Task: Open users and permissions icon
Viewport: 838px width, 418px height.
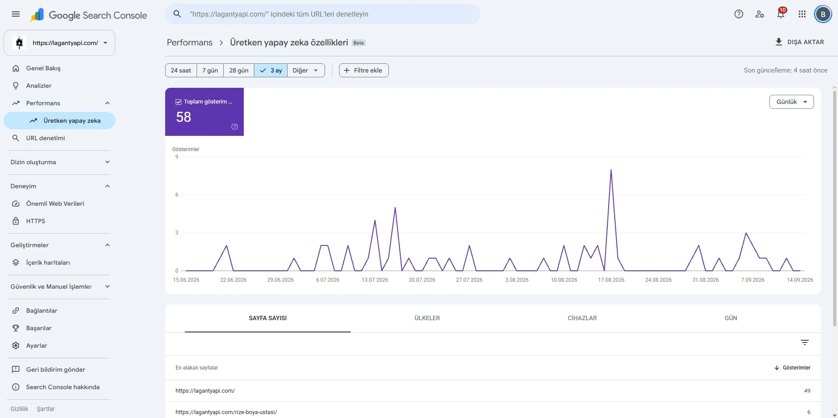Action: click(x=760, y=14)
